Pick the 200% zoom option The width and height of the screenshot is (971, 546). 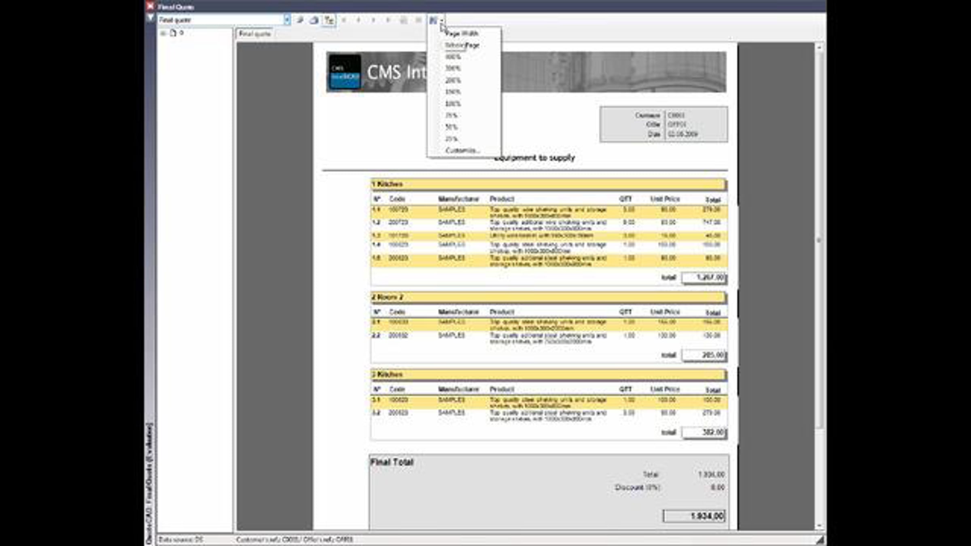pyautogui.click(x=453, y=80)
